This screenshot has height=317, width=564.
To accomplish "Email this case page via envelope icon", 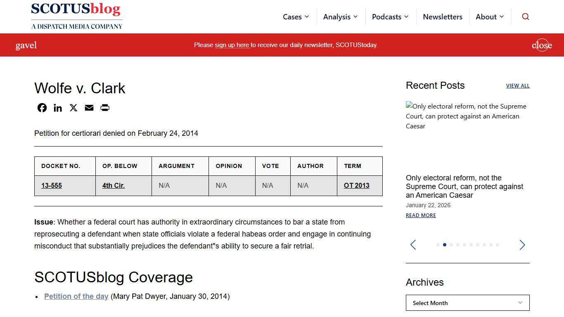I will (x=89, y=108).
